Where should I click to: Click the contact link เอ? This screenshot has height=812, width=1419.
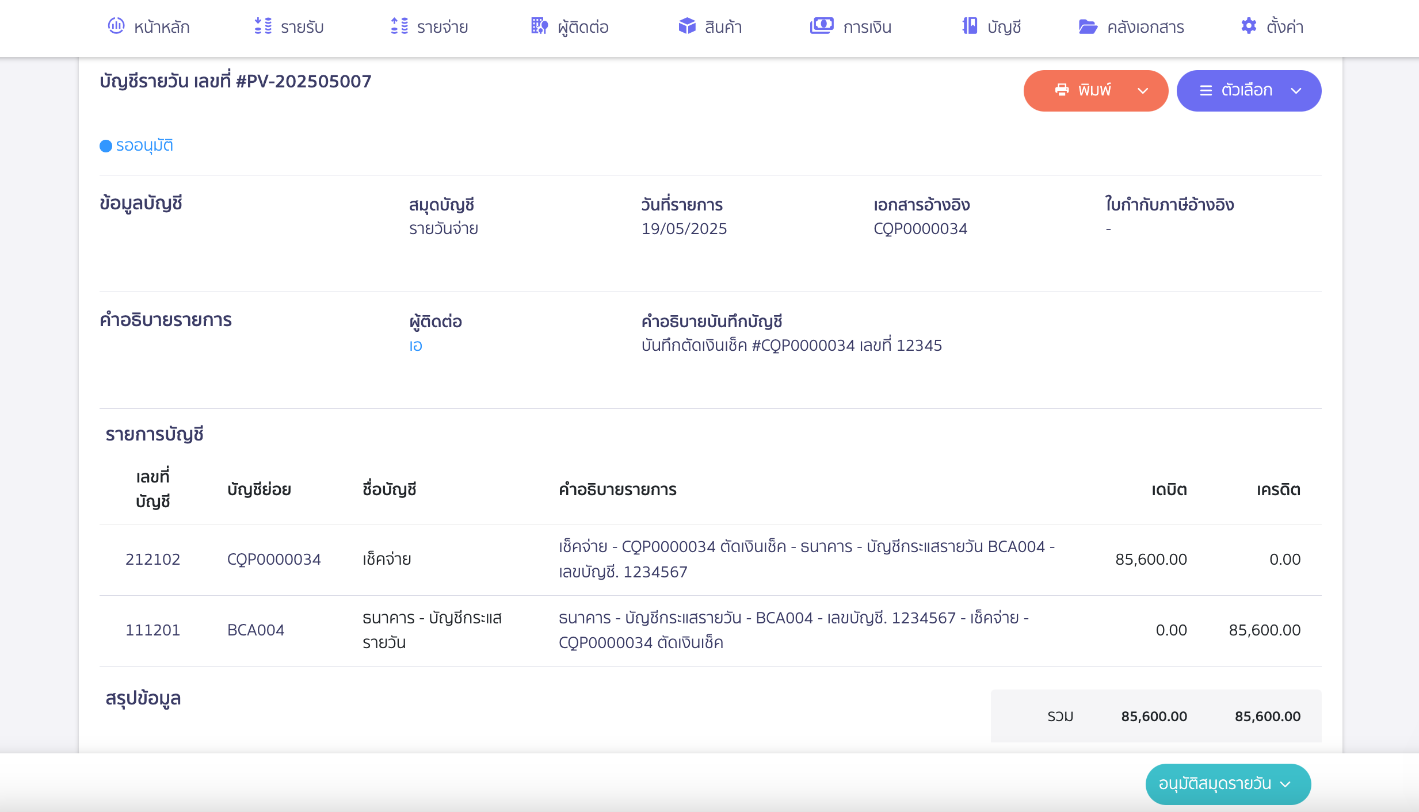pos(415,346)
